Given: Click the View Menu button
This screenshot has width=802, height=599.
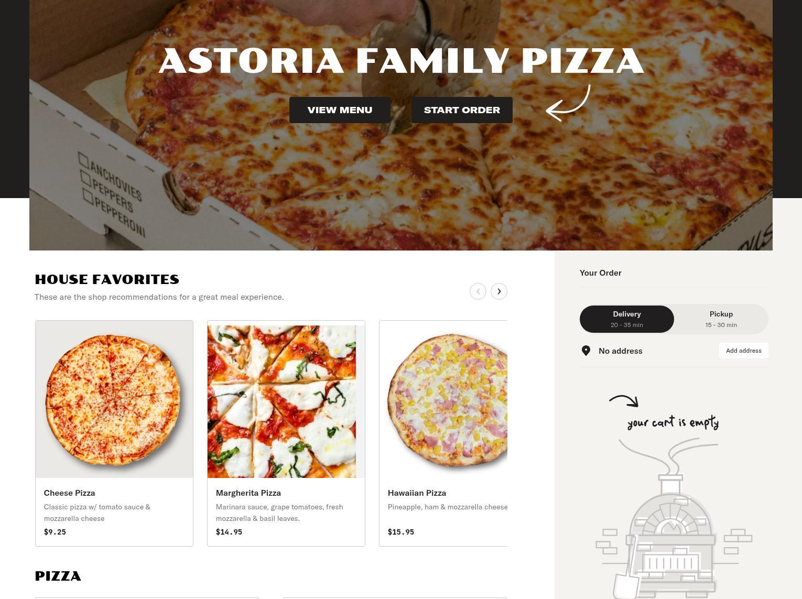Looking at the screenshot, I should [340, 110].
